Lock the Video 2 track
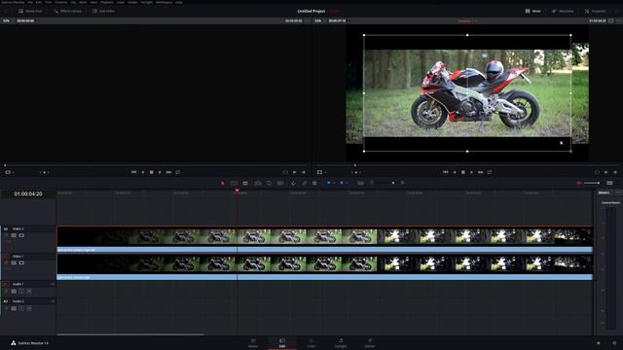This screenshot has width=623, height=350. (7, 235)
